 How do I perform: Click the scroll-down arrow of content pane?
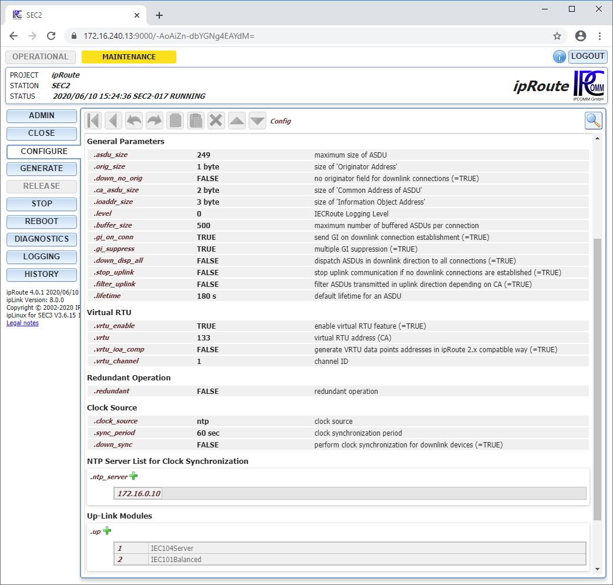598,569
